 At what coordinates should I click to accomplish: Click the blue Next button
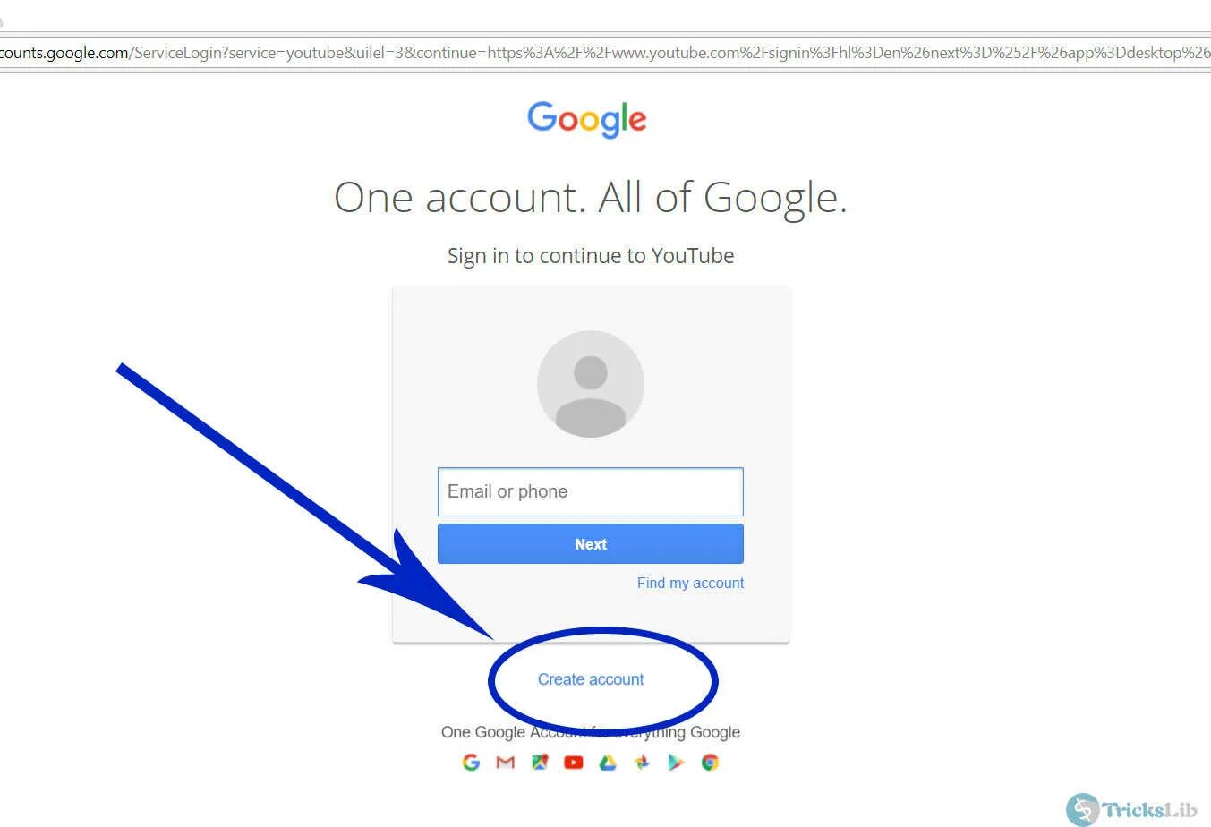591,544
